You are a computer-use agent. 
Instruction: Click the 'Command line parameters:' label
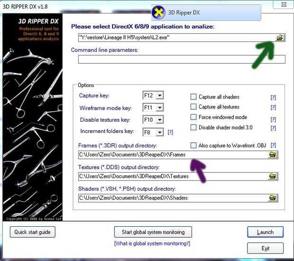coord(105,50)
